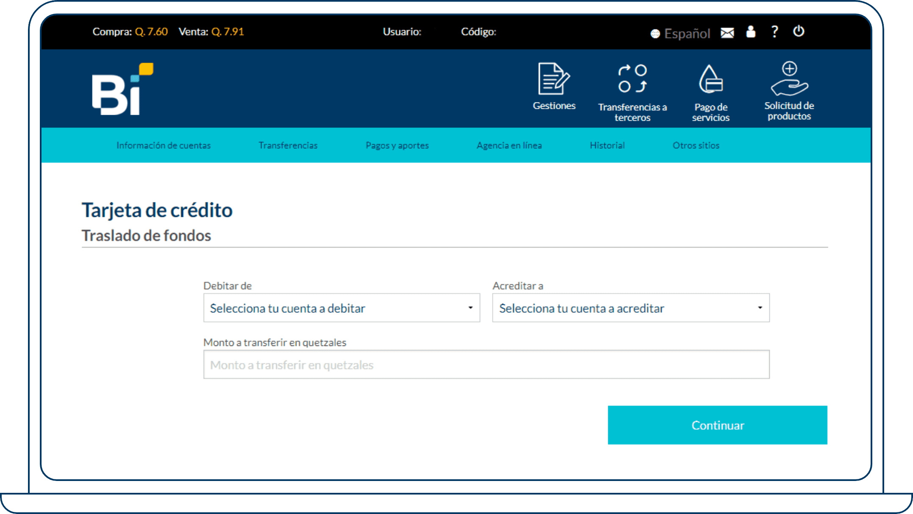
Task: Click the Venta rate Q. 7.91
Action: (x=228, y=32)
